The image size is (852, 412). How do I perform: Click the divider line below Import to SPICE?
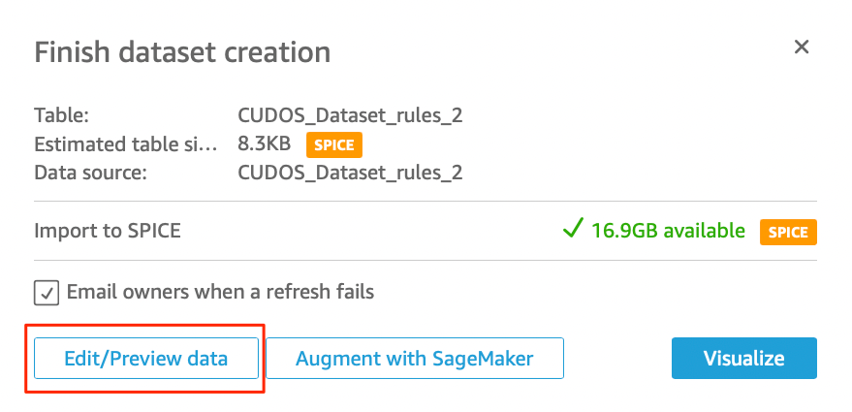[426, 260]
